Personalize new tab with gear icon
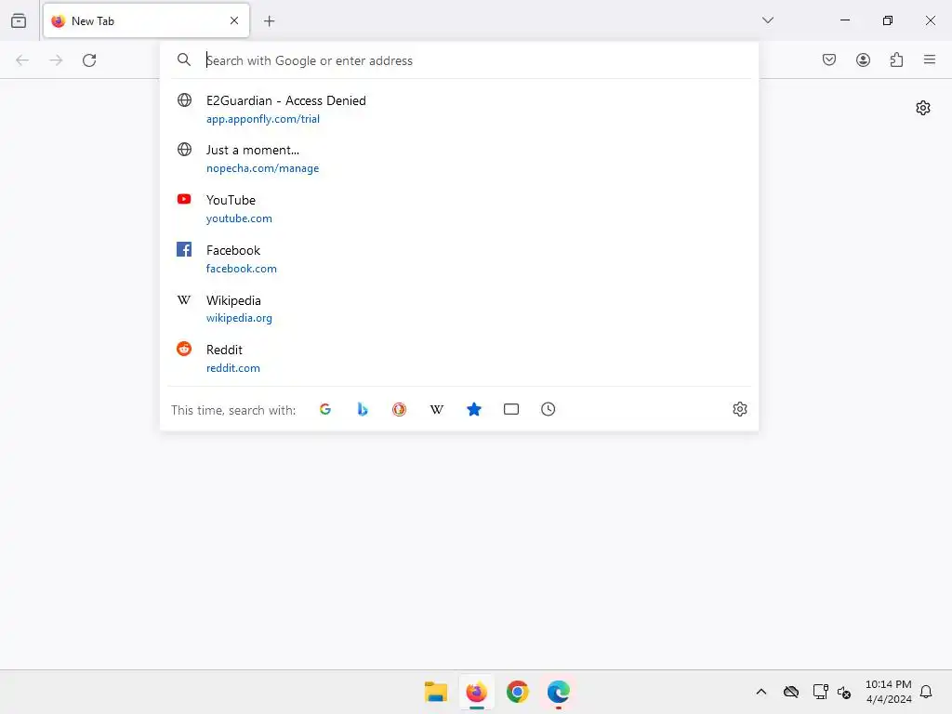Screen dimensions: 952x714 pyautogui.click(x=923, y=108)
